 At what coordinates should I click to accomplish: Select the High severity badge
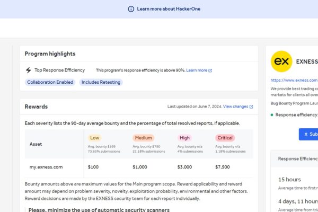(184, 138)
